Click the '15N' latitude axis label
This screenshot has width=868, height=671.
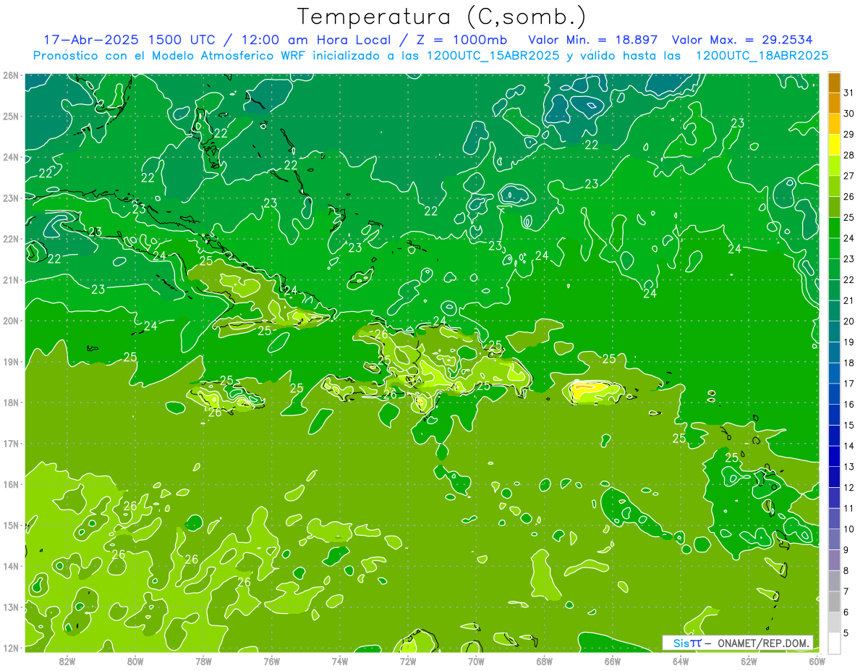(x=10, y=525)
